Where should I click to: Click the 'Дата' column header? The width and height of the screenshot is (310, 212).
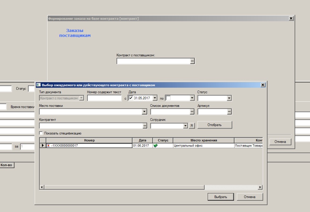click(142, 141)
